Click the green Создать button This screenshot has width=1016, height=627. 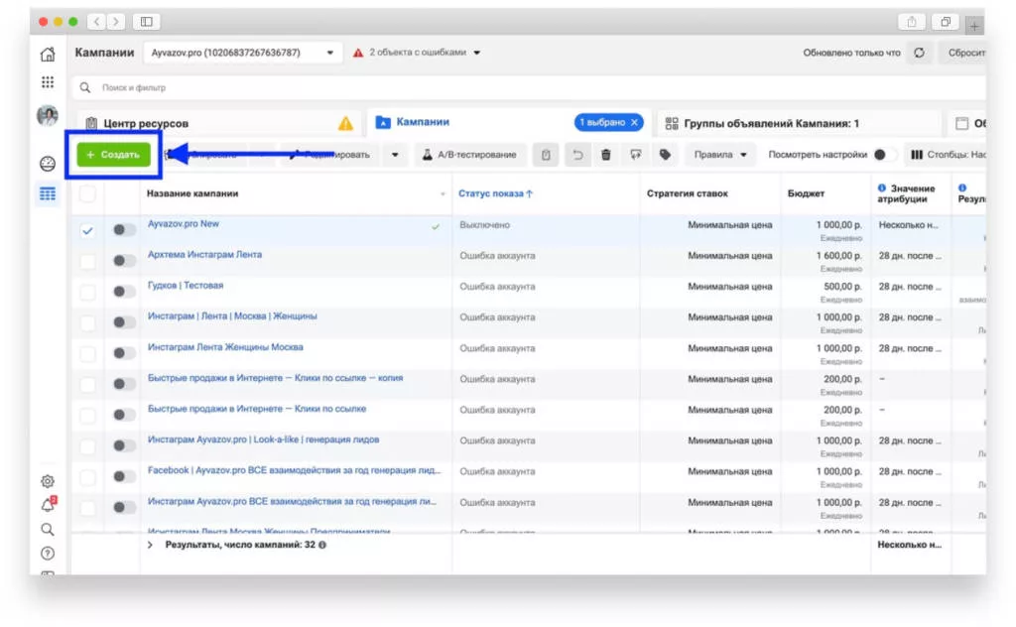click(113, 155)
